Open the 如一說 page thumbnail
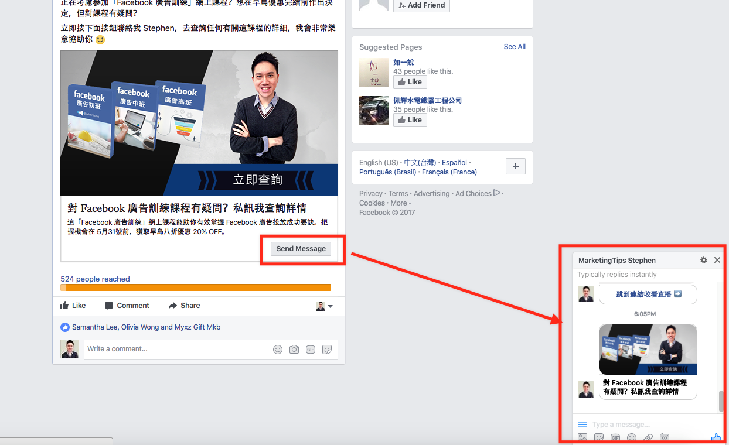The height and width of the screenshot is (445, 729). [374, 73]
